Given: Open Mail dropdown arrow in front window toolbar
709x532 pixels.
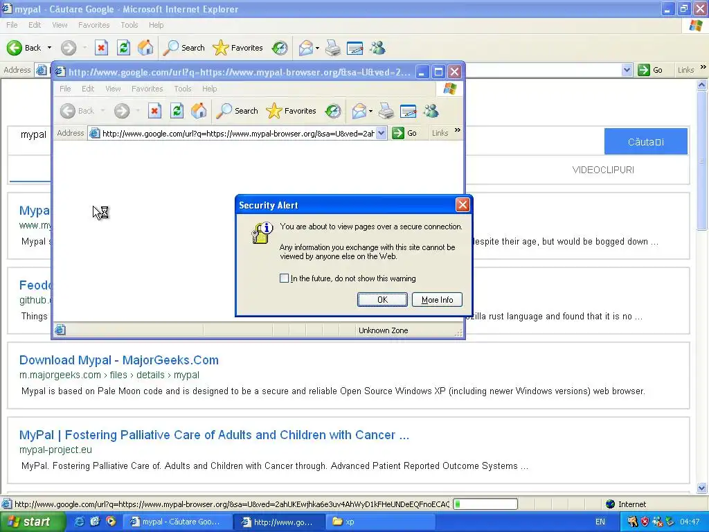Looking at the screenshot, I should [371, 112].
